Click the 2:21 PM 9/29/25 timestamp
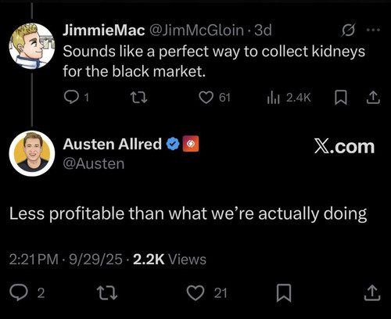Viewport: 391px width, 319px height. [x=66, y=260]
